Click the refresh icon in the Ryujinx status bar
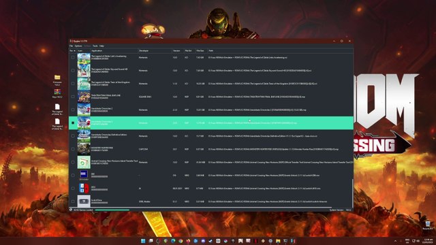 [x=71, y=210]
